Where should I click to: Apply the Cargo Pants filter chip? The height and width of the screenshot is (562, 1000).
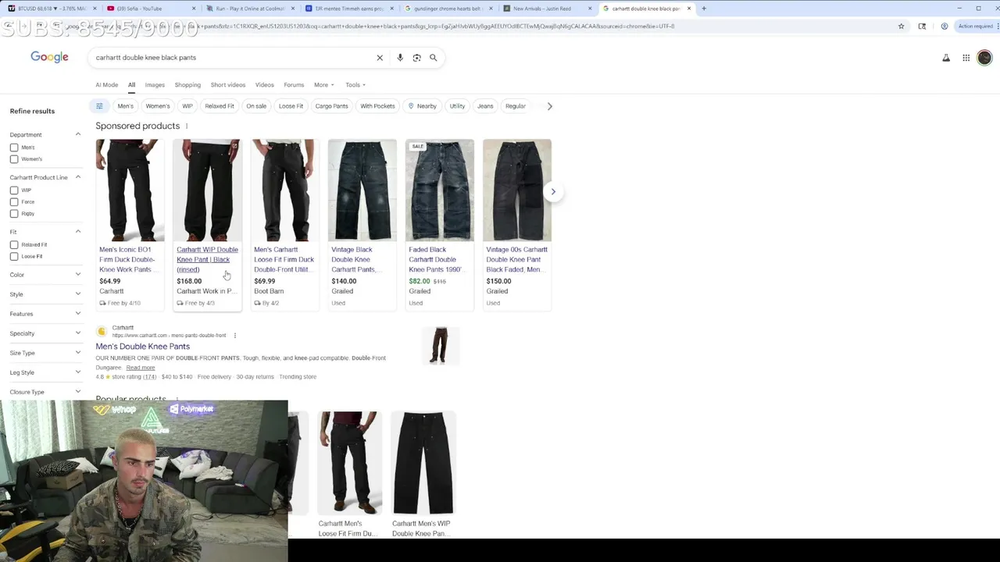[x=331, y=106]
